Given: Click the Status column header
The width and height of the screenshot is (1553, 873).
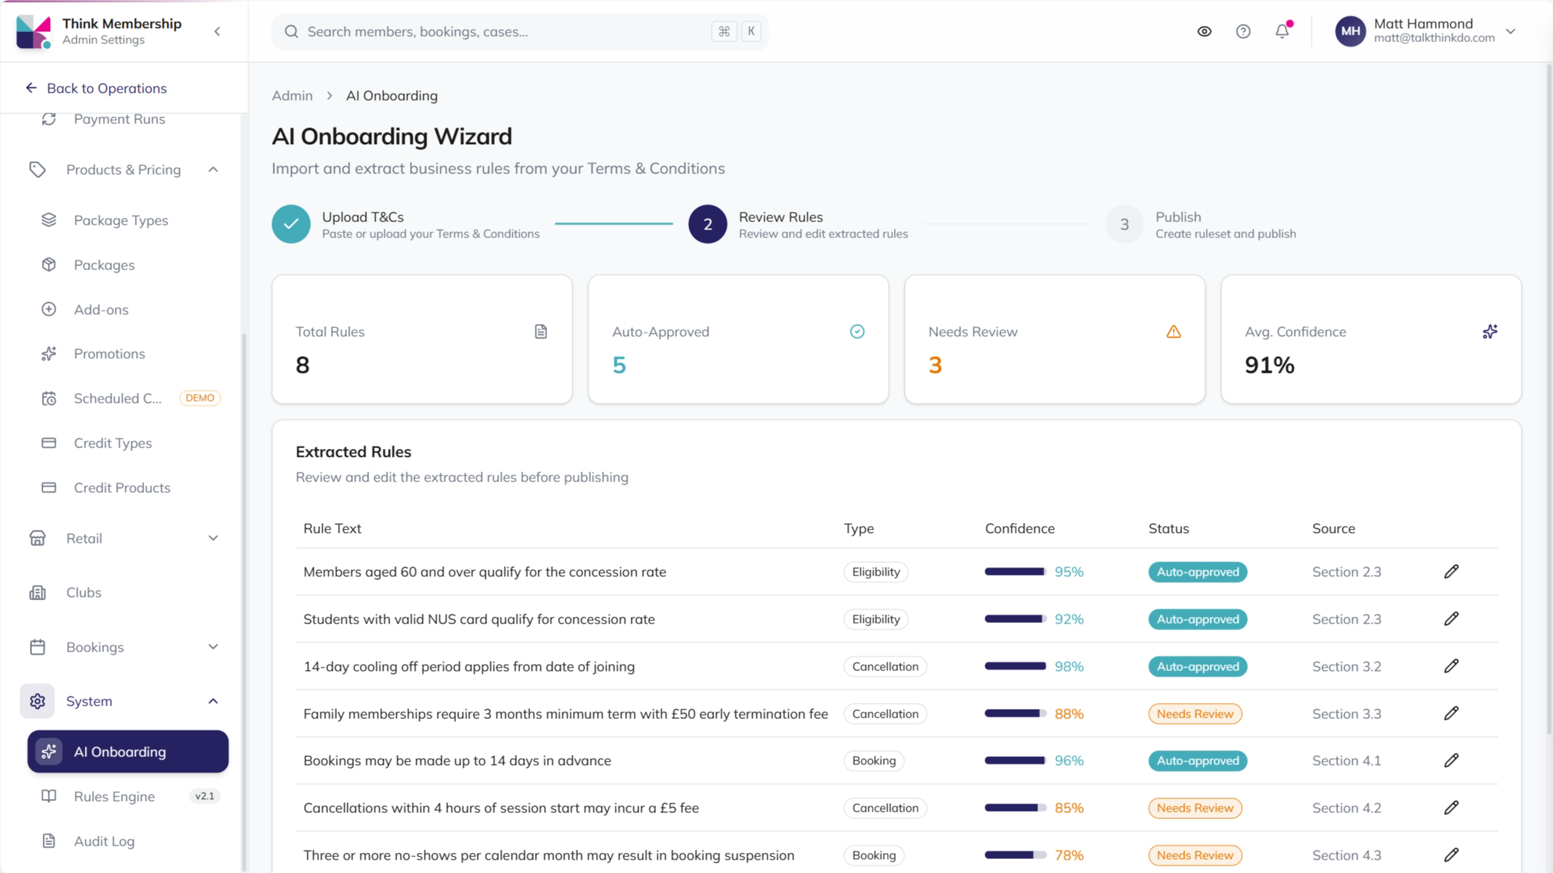Looking at the screenshot, I should click(1168, 528).
